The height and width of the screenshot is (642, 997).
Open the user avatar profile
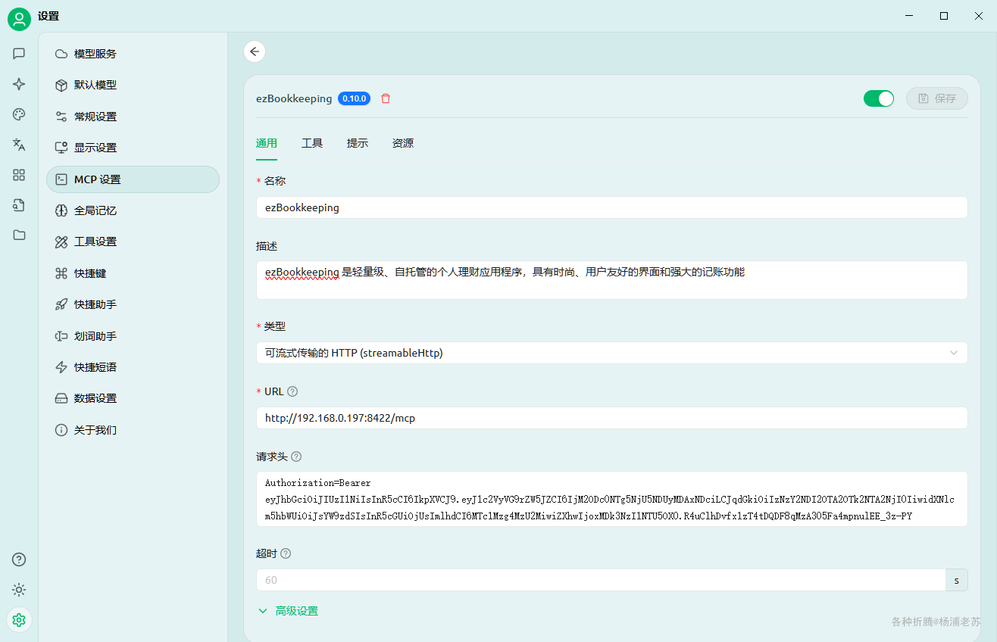[19, 19]
